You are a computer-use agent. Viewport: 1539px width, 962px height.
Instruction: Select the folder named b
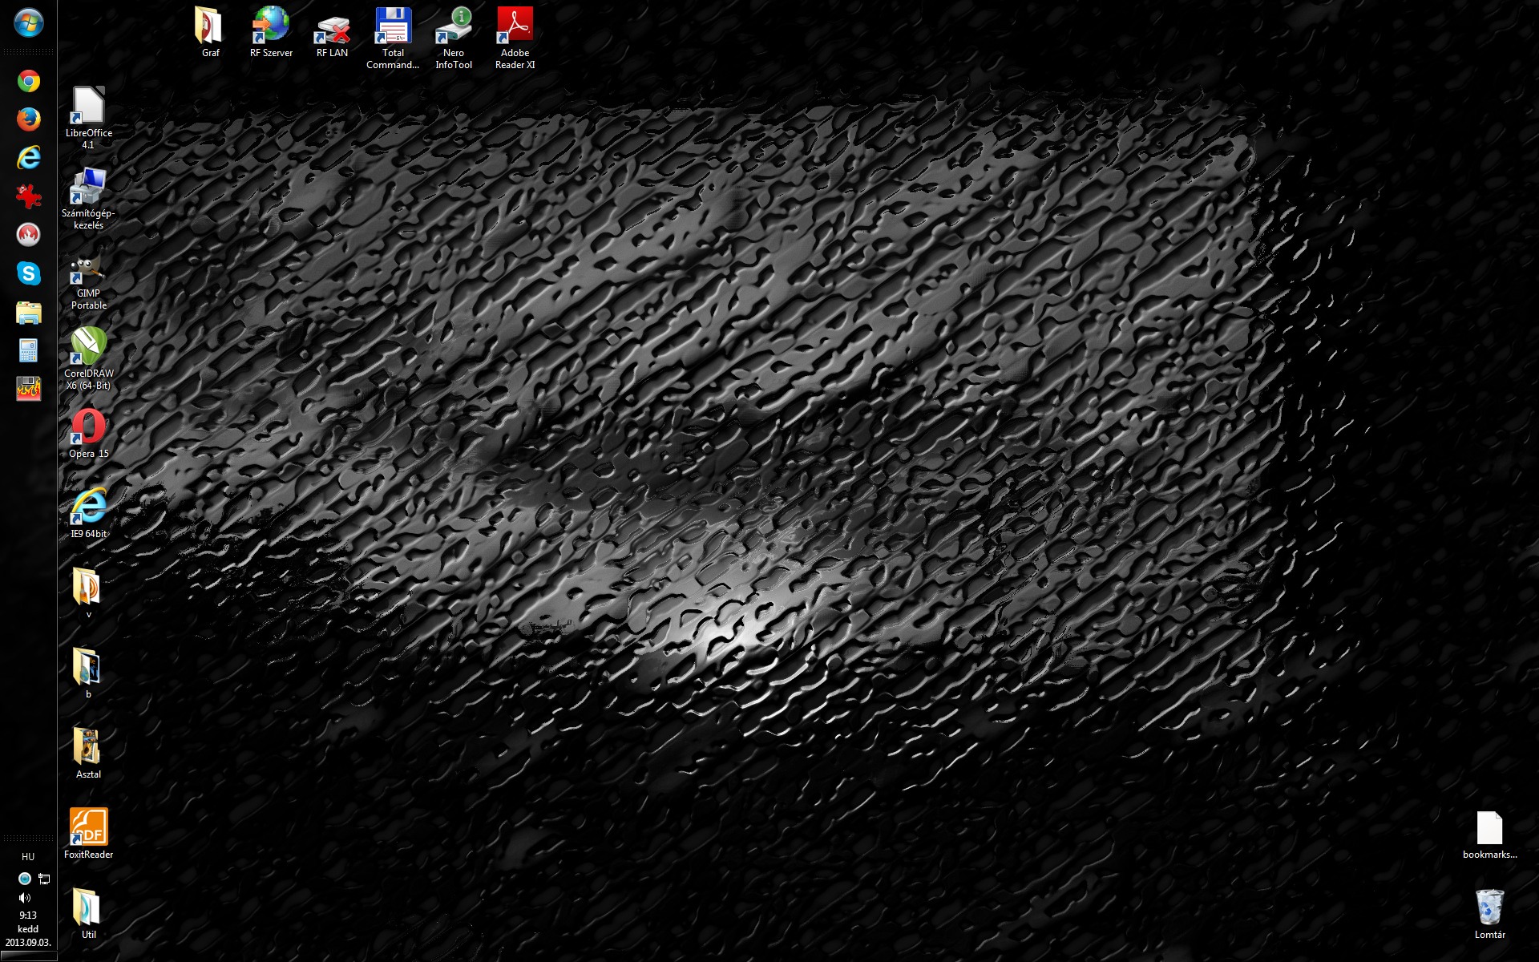click(x=88, y=673)
